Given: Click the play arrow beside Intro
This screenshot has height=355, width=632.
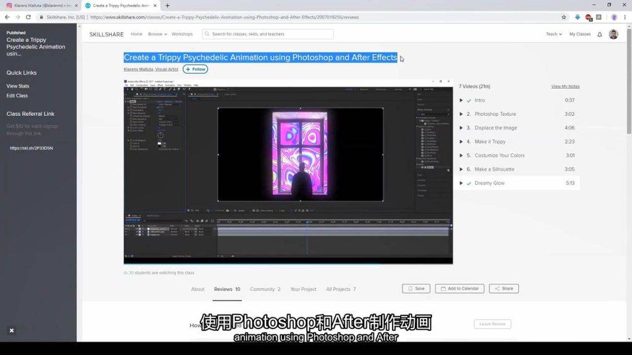Looking at the screenshot, I should [x=461, y=100].
